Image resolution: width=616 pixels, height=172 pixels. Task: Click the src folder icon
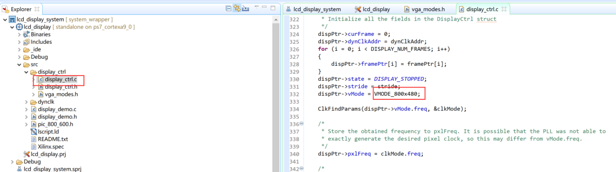[x=27, y=64]
